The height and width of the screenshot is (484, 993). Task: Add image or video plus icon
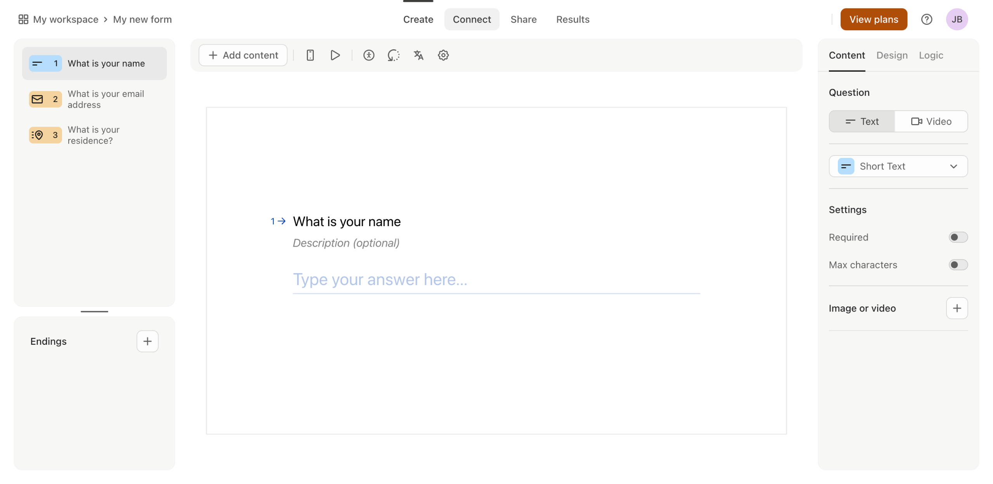[957, 308]
